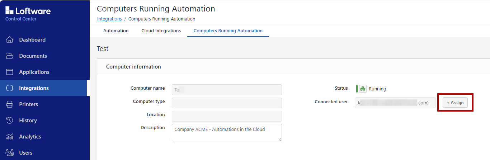This screenshot has height=160, width=490.
Task: Click the Loftware Control Center logo
Action: pos(28,13)
